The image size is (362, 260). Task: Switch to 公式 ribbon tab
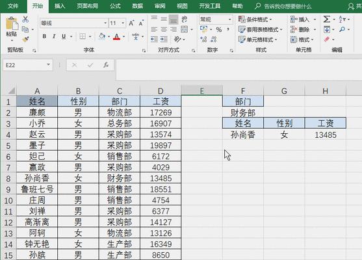pos(115,6)
